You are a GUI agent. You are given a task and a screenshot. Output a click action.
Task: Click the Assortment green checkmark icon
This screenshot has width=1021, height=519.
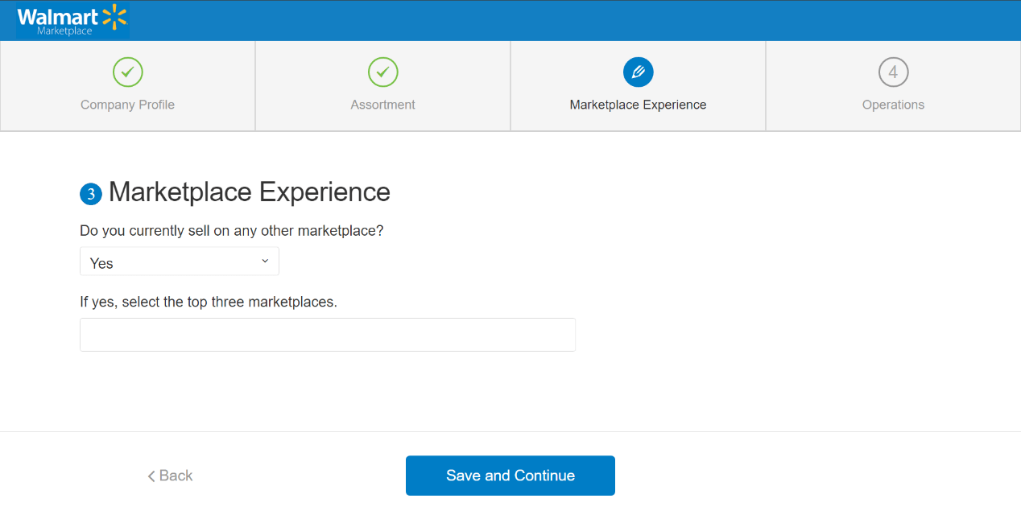(x=382, y=72)
